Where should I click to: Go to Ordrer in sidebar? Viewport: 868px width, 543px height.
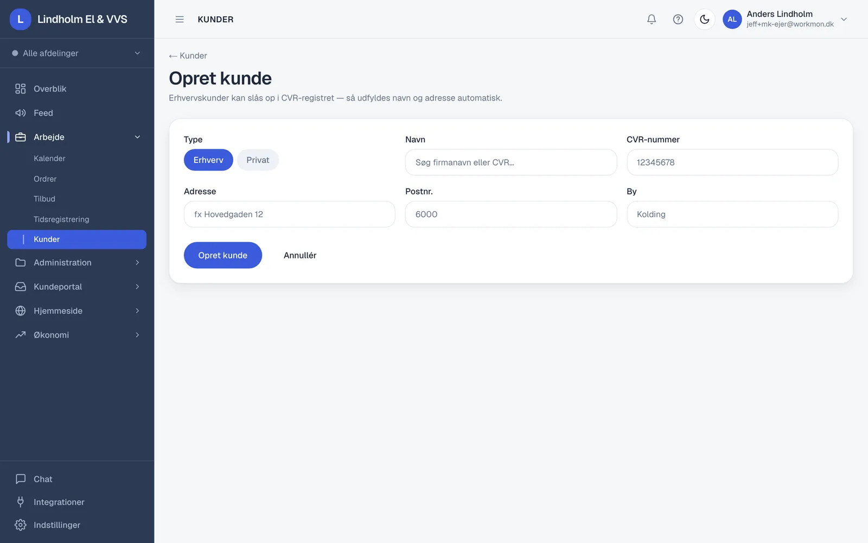point(45,179)
